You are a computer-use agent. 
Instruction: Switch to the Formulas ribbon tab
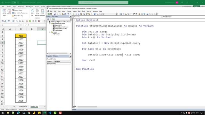tap(21, 7)
